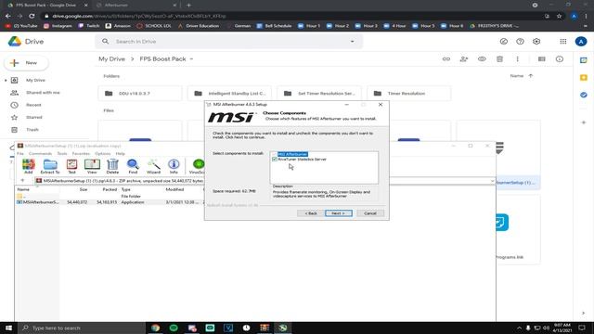Screen dimensions: 594x334
Task: Open Google Keep in side panel
Action: (584, 78)
